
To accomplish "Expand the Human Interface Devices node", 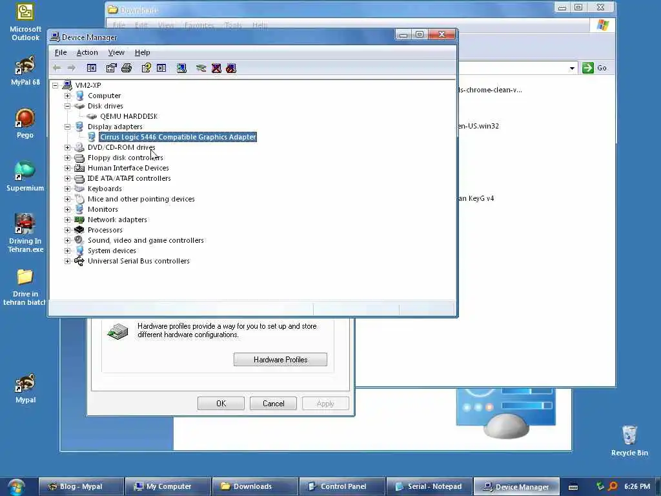I will click(x=67, y=168).
